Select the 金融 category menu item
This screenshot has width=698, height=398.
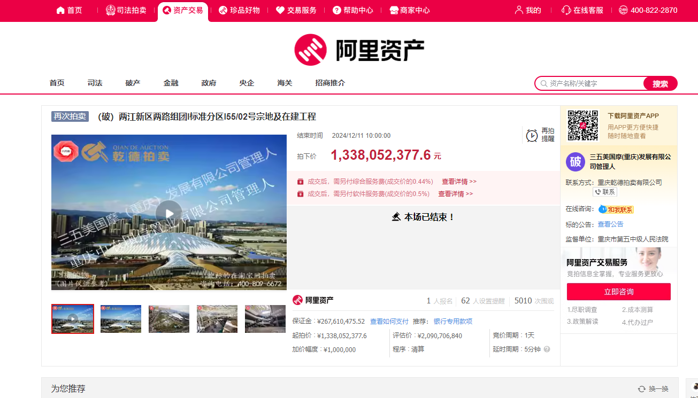pyautogui.click(x=171, y=83)
